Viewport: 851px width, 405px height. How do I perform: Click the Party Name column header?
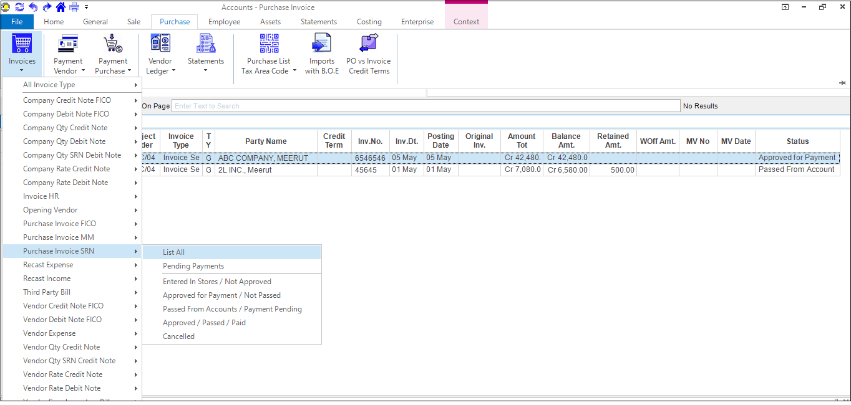click(266, 141)
